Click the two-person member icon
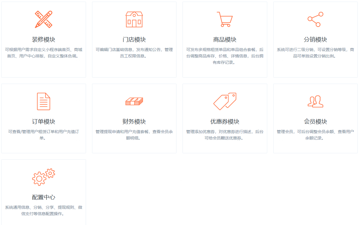This screenshot has height=225, width=359. coord(315,101)
